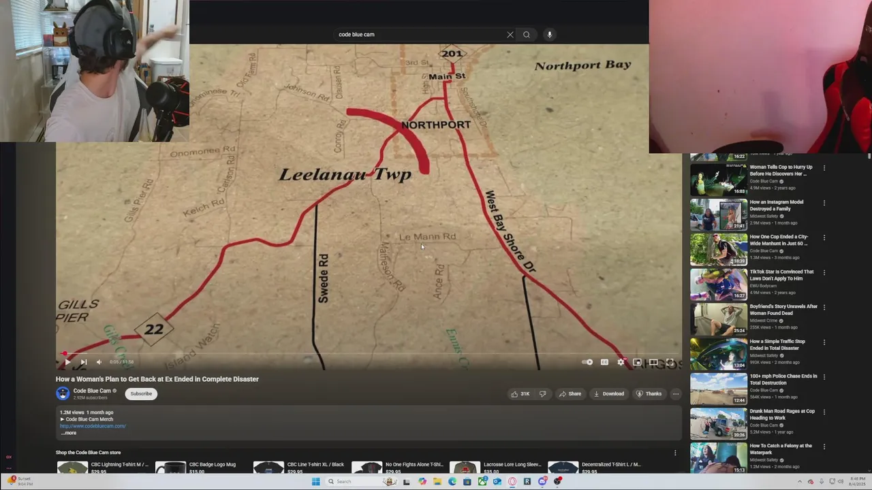The image size is (872, 490).
Task: Open Decentralized T-Shirt product
Action: click(x=594, y=467)
